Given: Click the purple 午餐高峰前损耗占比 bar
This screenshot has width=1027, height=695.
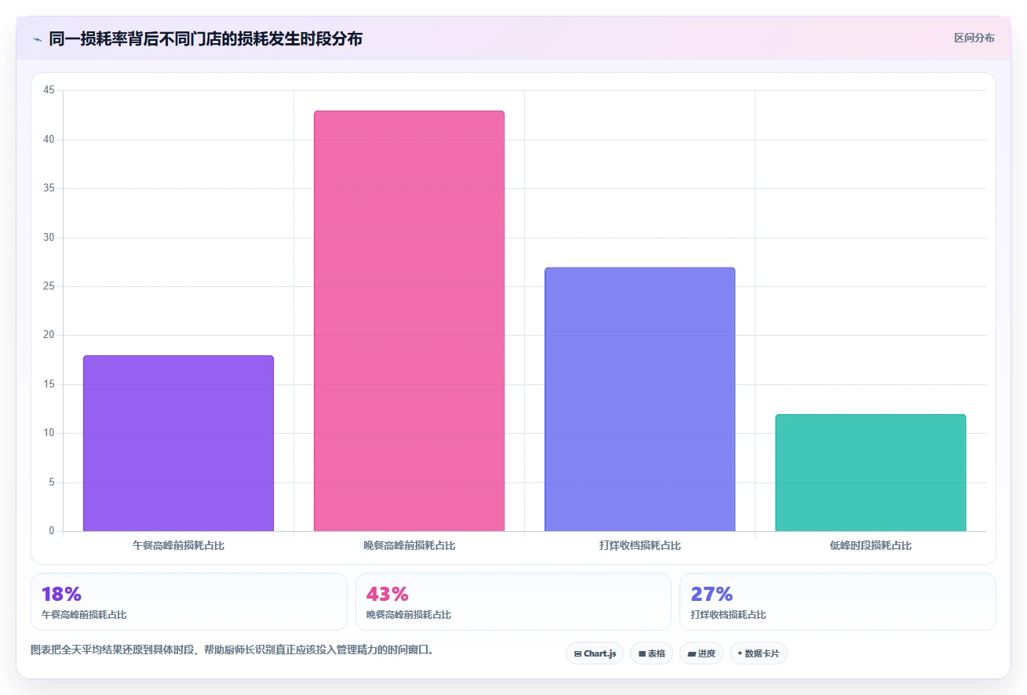Looking at the screenshot, I should (178, 443).
